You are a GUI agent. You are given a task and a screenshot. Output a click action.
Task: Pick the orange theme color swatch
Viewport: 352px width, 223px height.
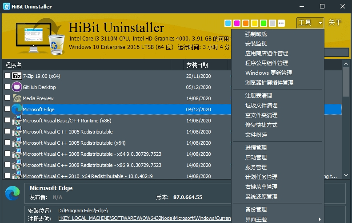point(246,23)
